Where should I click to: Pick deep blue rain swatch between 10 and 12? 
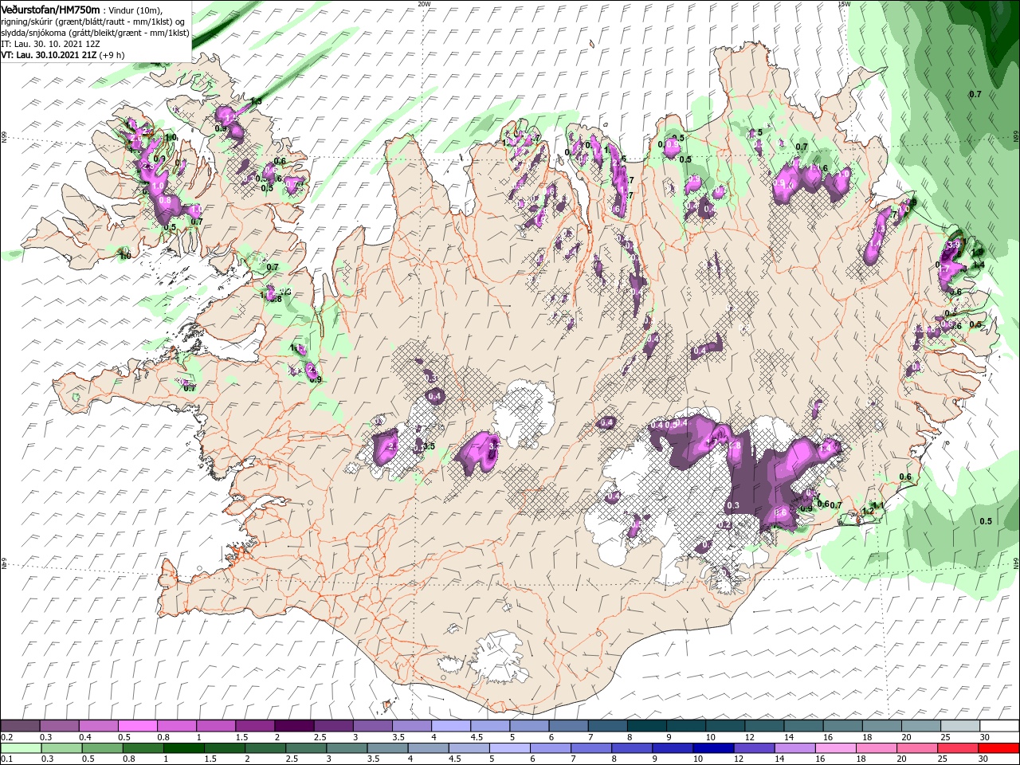tap(713, 748)
